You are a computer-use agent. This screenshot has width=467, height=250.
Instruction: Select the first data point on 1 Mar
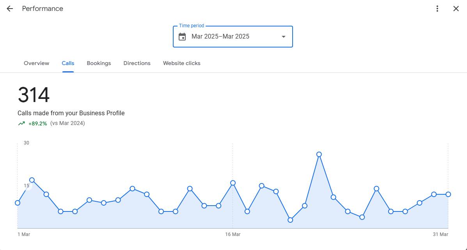point(18,203)
